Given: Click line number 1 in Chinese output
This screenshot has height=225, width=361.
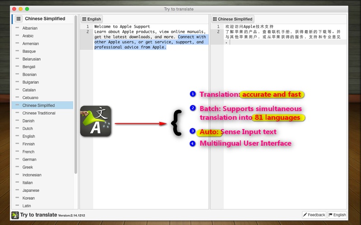Looking at the screenshot, I should (x=218, y=27).
